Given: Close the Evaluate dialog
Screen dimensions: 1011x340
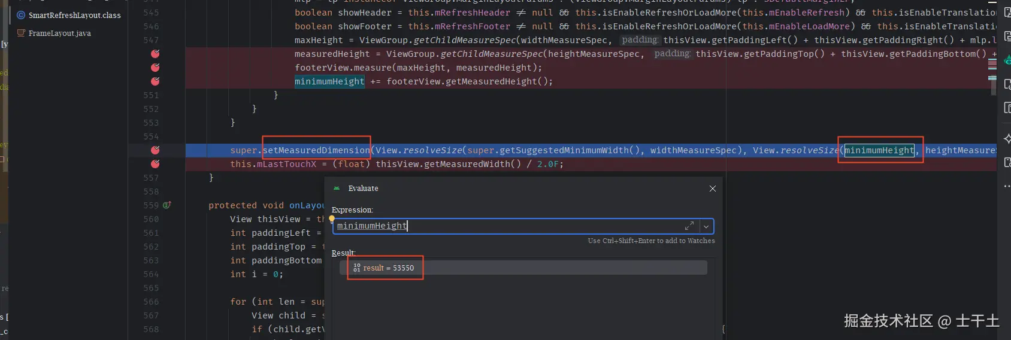Looking at the screenshot, I should [x=713, y=189].
